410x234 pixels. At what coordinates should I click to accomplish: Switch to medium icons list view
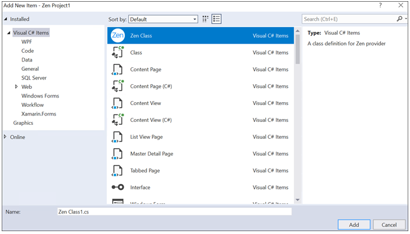(x=217, y=19)
